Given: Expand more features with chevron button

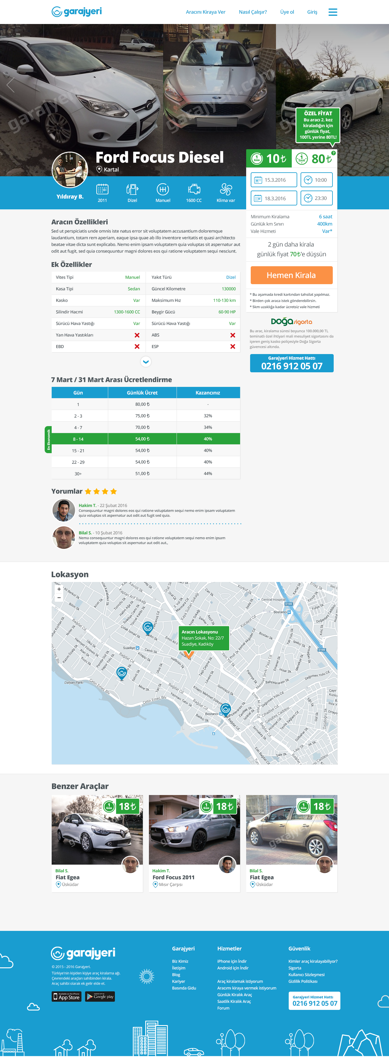Looking at the screenshot, I should [146, 361].
